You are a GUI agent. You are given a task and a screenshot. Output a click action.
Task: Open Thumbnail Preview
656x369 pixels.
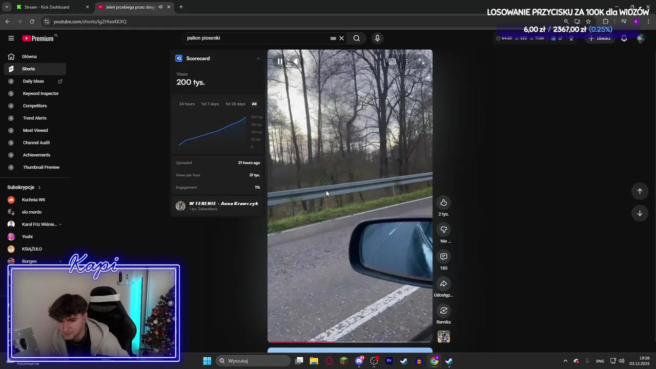click(x=35, y=167)
